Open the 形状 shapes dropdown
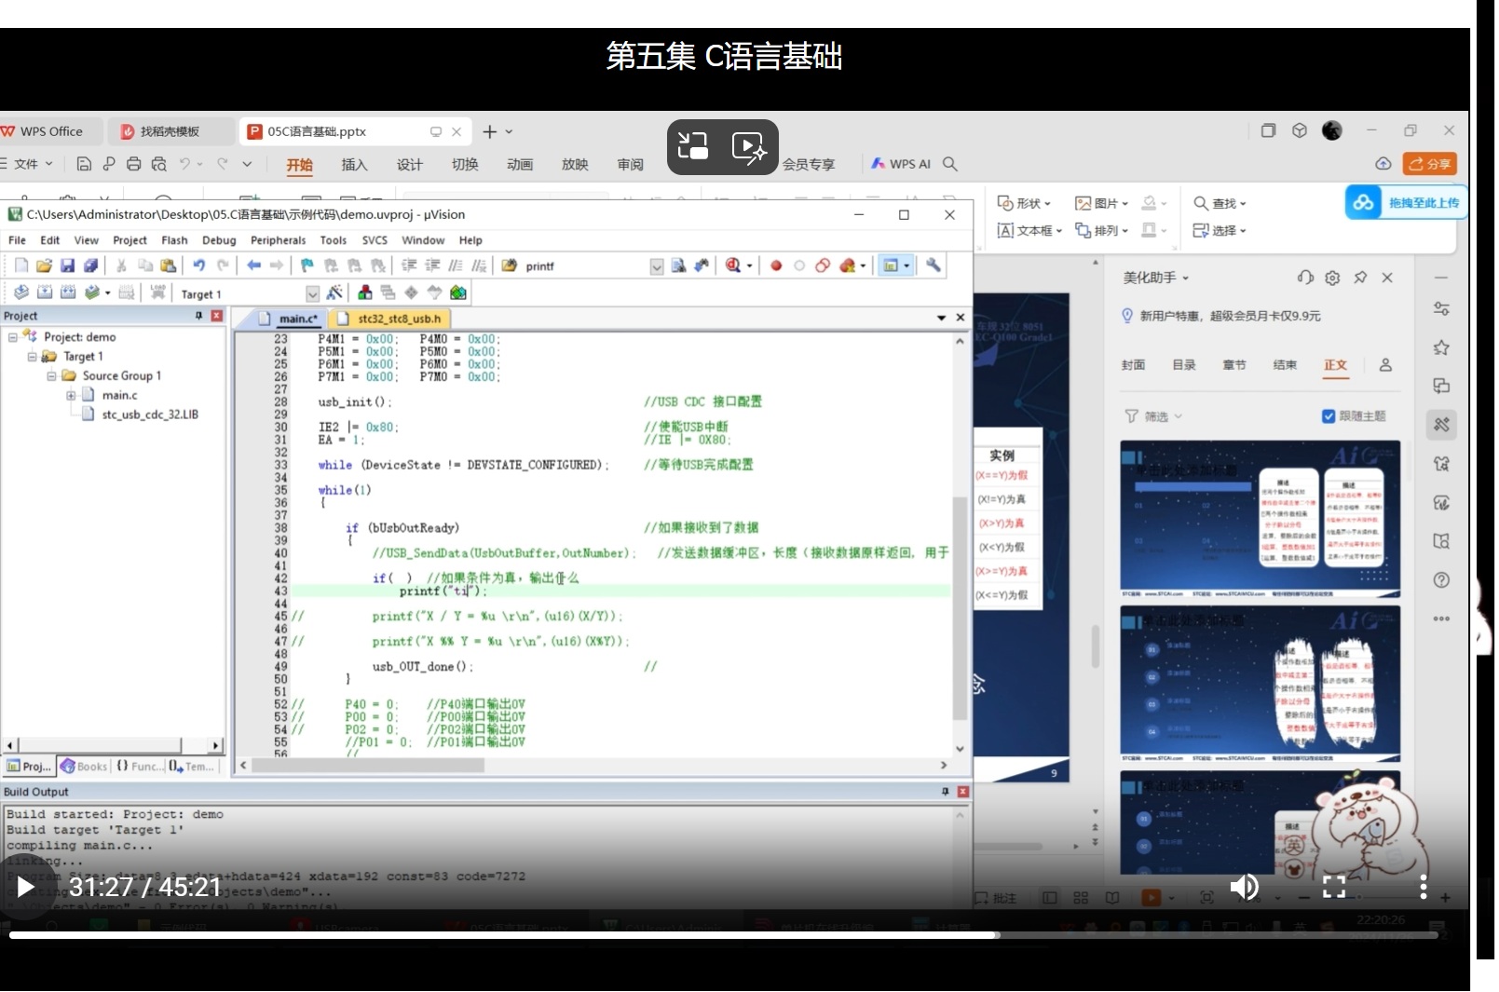This screenshot has width=1499, height=992. pyautogui.click(x=1024, y=203)
